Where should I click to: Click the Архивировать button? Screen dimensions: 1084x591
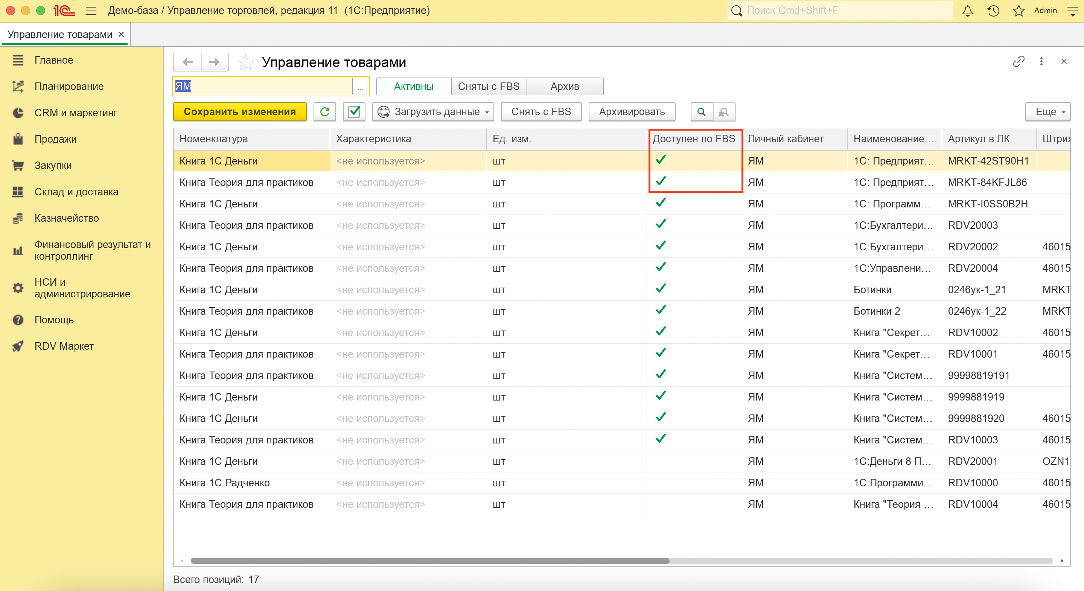pyautogui.click(x=632, y=111)
